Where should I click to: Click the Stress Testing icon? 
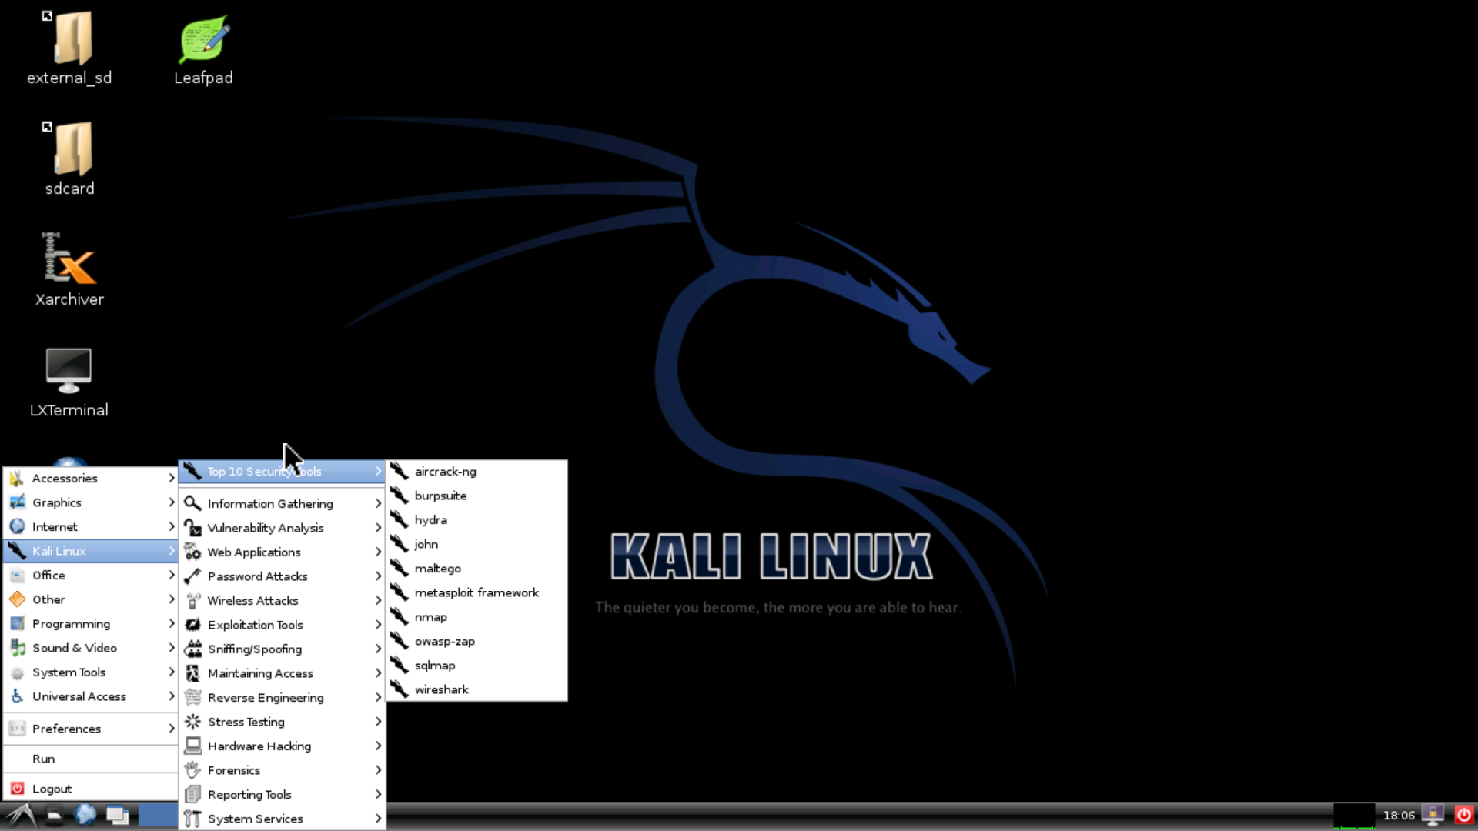coord(192,722)
